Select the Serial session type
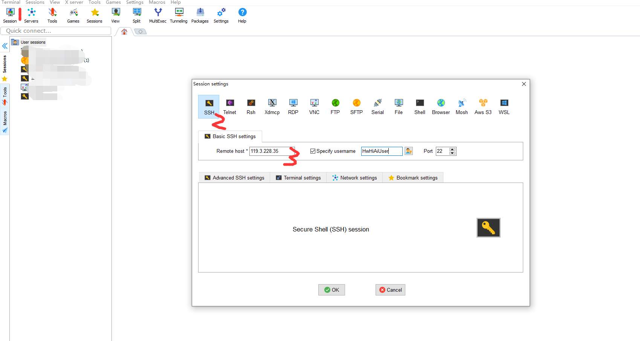Screen dimensions: 640x341 (377, 107)
